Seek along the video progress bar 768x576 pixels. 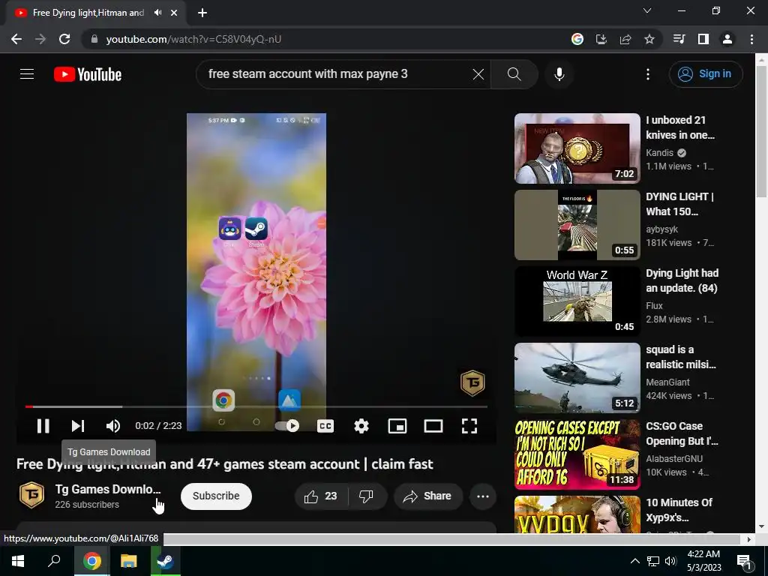click(x=256, y=406)
